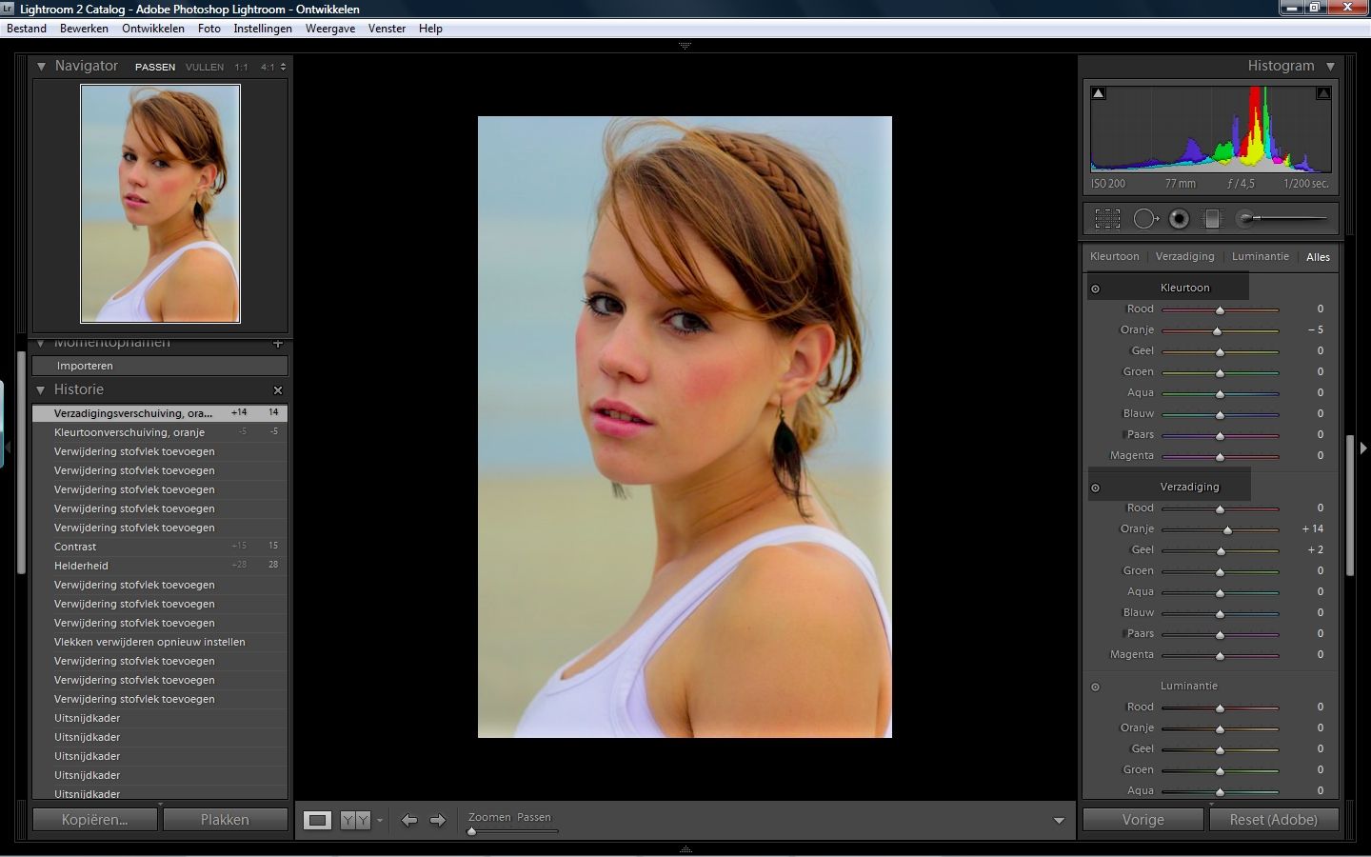
Task: Click the Verzadiging Oranje value +14
Action: (x=1313, y=529)
